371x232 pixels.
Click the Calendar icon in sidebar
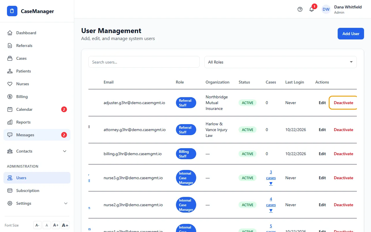click(x=10, y=109)
